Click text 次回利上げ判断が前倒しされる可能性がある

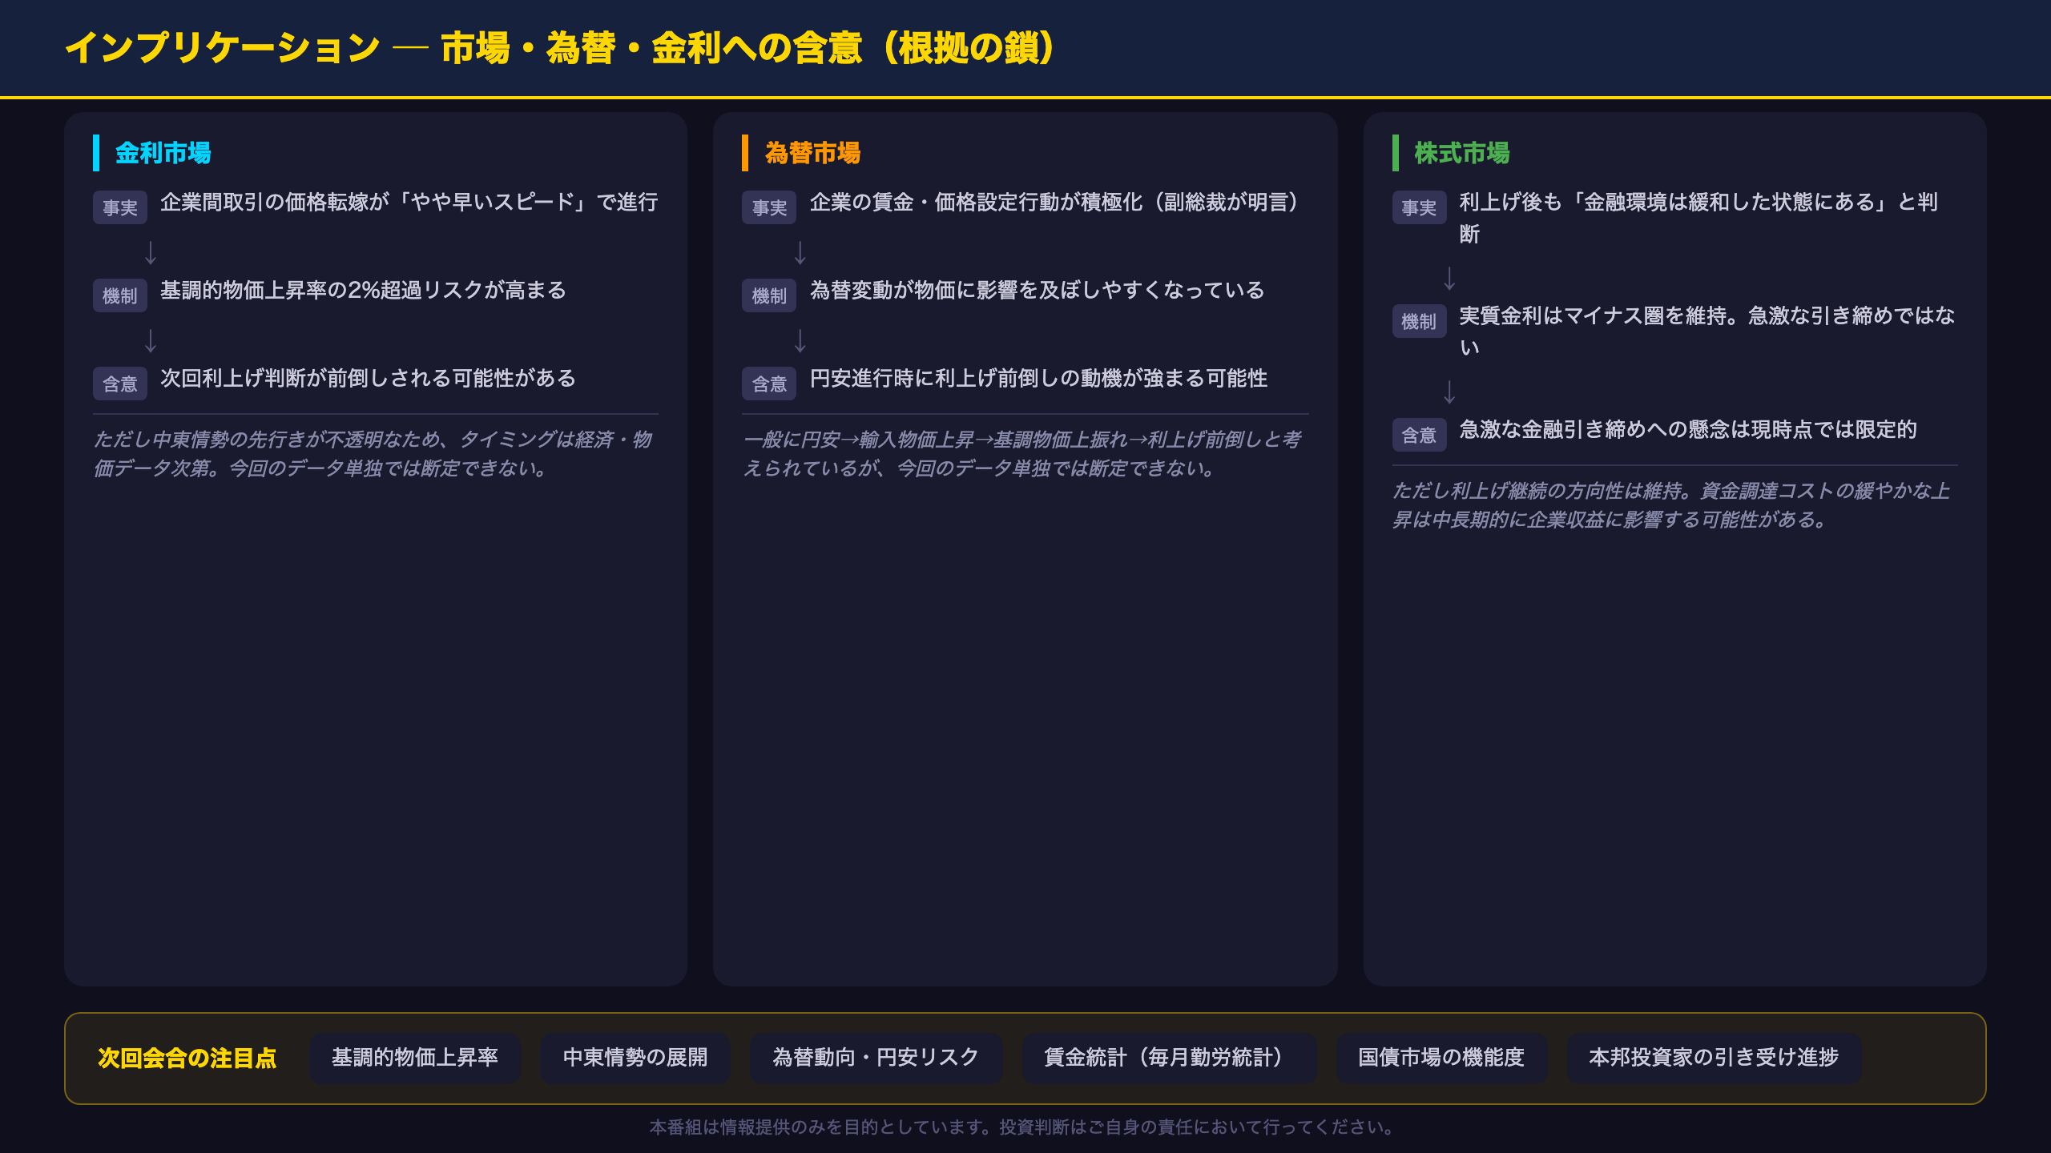(x=368, y=378)
